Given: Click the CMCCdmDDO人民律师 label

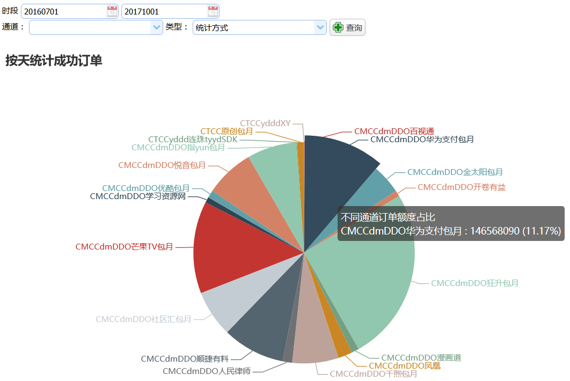Looking at the screenshot, I should point(206,371).
